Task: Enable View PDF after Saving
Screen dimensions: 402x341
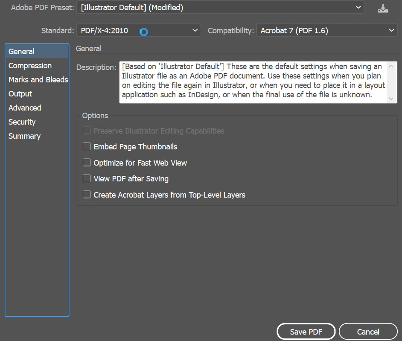Action: pyautogui.click(x=87, y=178)
